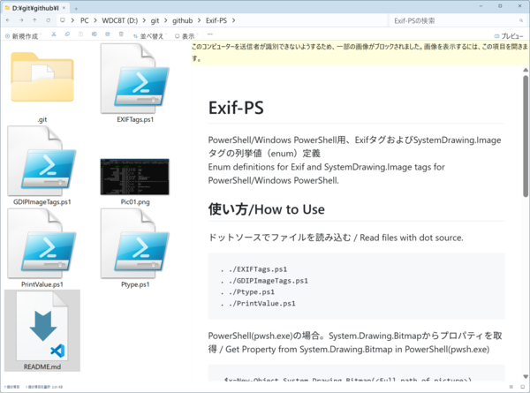Open the Sort (並べ替え) dropdown

point(150,36)
